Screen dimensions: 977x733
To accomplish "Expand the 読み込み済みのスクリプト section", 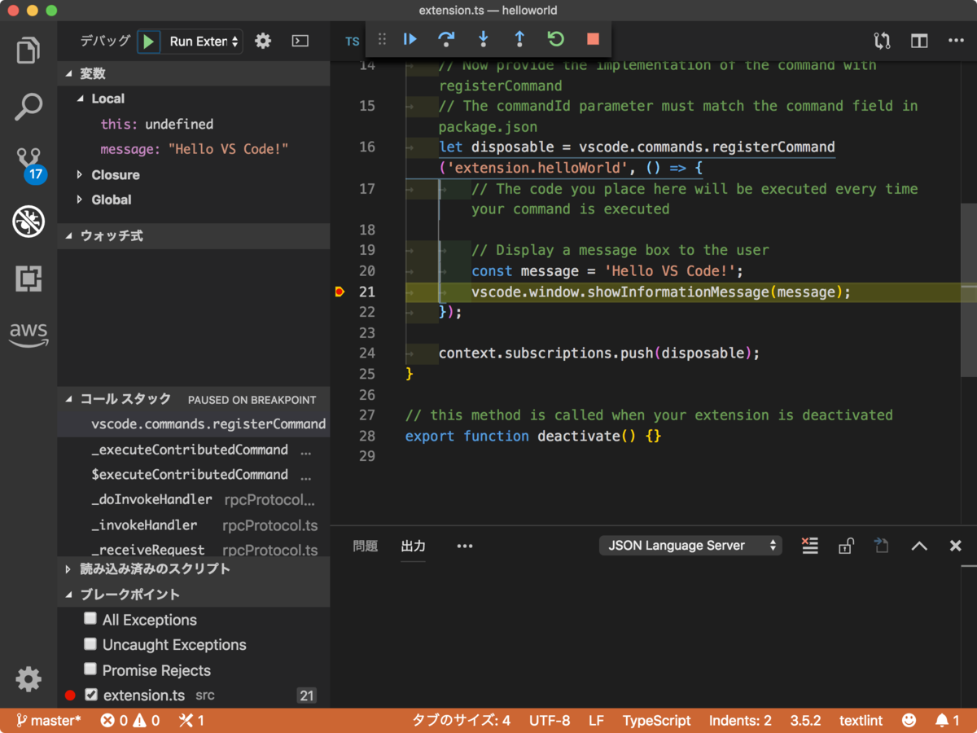I will [193, 569].
